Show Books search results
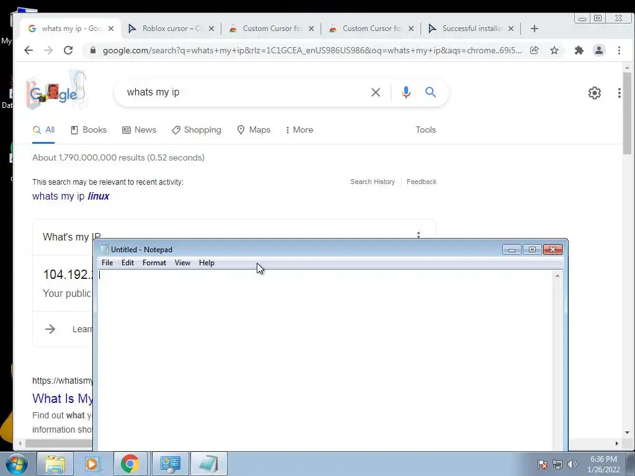635x476 pixels. [x=89, y=130]
